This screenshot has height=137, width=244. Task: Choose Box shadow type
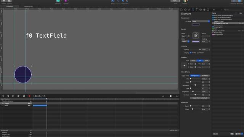200,61
